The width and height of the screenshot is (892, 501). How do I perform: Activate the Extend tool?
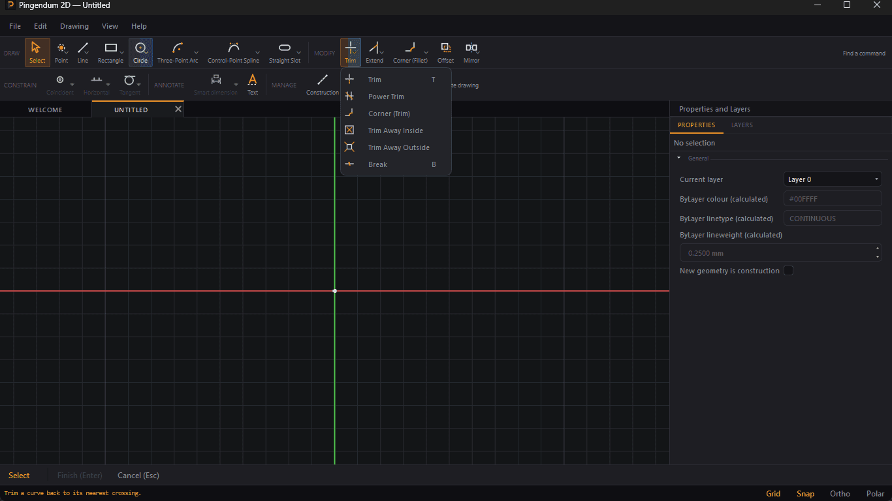pyautogui.click(x=374, y=52)
